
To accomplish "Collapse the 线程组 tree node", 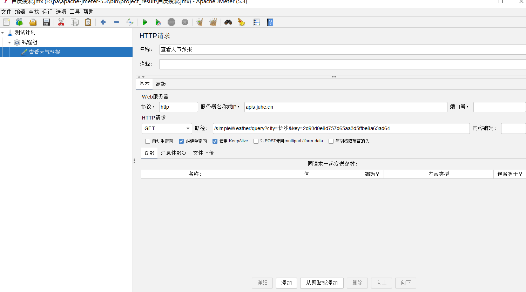I will coord(9,42).
